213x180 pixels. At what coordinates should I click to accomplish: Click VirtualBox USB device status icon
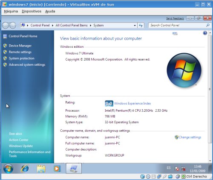click(x=164, y=177)
